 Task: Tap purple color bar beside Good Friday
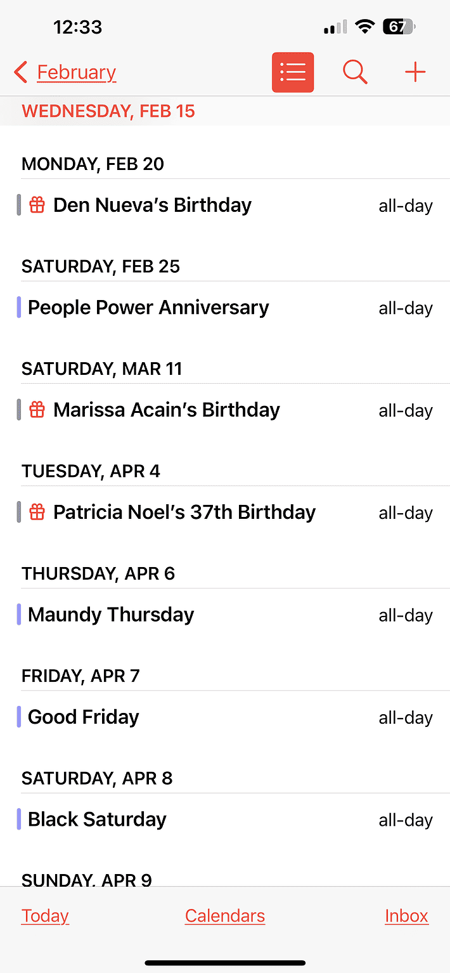pyautogui.click(x=19, y=717)
